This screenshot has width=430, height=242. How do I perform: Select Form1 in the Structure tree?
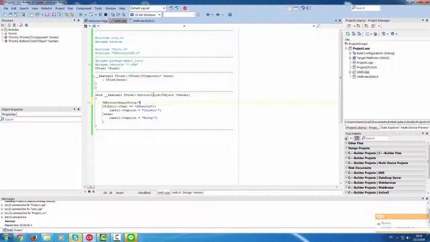point(12,34)
